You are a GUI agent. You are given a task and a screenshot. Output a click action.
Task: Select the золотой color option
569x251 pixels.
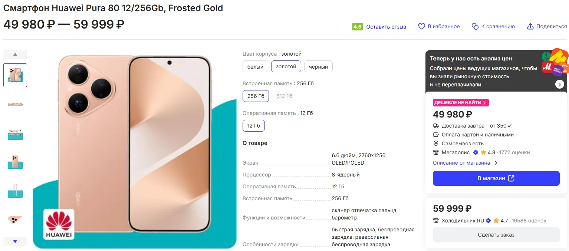click(286, 67)
